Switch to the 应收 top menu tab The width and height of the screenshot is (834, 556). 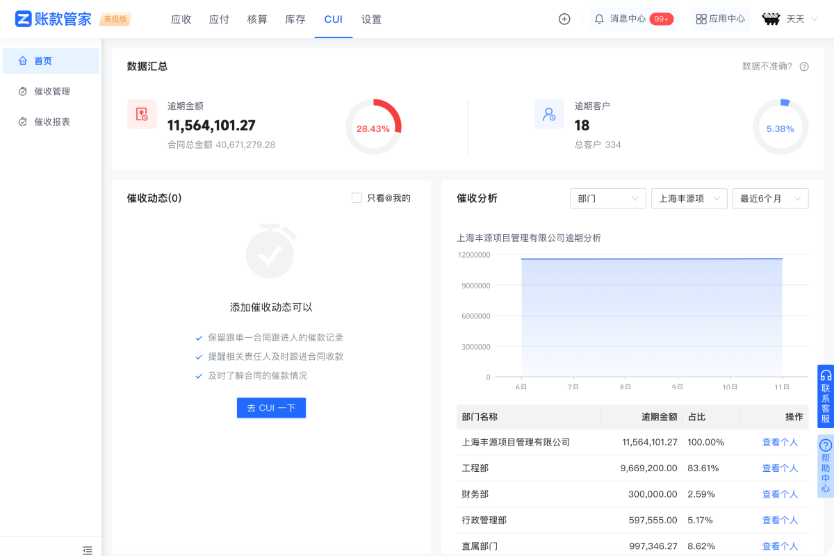click(181, 19)
